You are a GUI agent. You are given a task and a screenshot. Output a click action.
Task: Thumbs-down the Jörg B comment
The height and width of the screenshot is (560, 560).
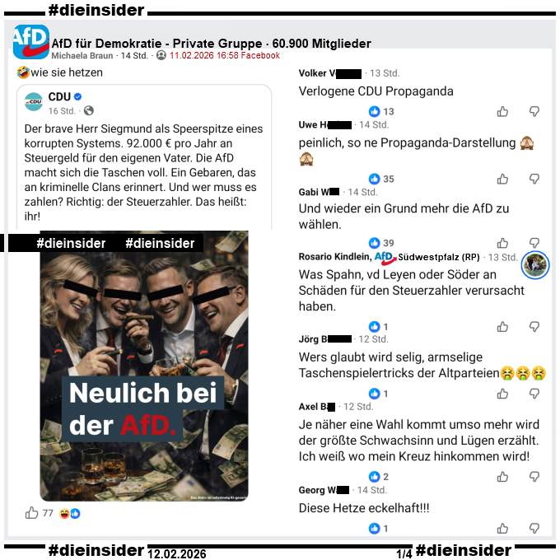pos(534,394)
